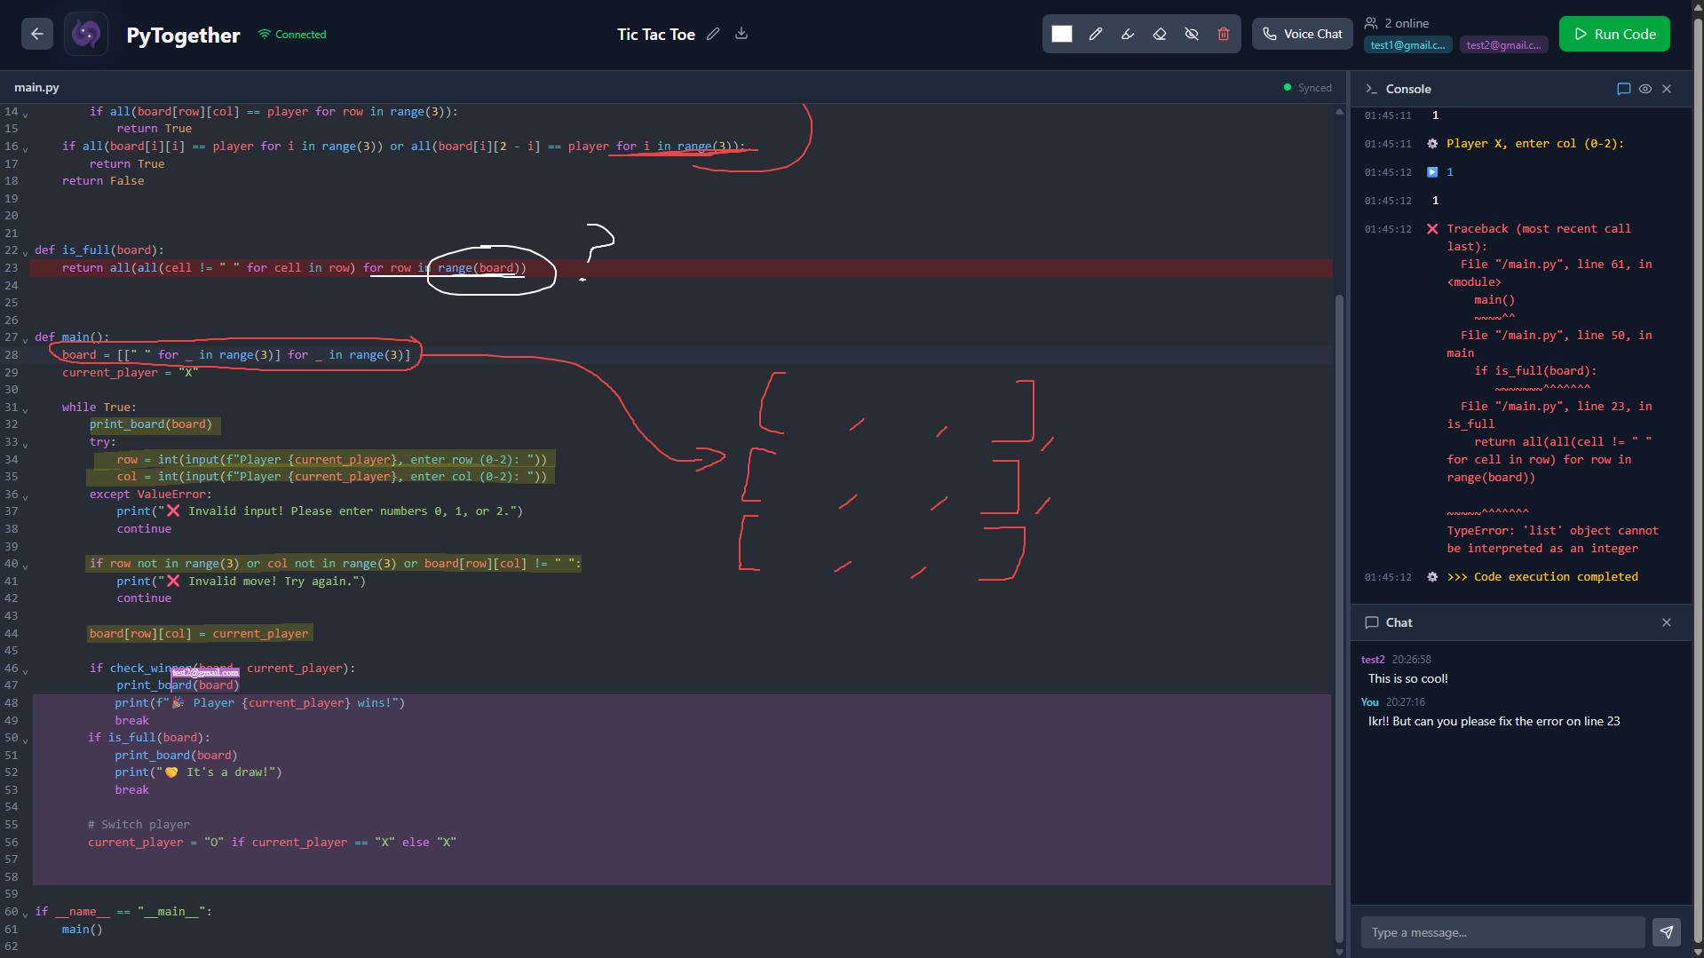Collapse the is_full function at line 22
Screen dimensions: 1704x958
pyautogui.click(x=24, y=249)
